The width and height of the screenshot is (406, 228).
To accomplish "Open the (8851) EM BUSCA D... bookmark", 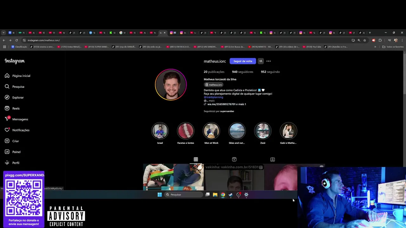I will (x=178, y=47).
